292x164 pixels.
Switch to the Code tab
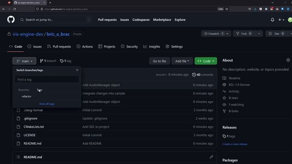(16, 46)
